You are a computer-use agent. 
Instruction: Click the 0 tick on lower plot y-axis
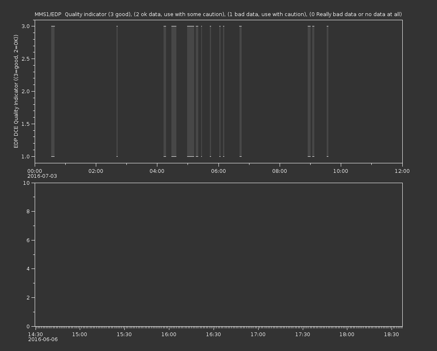(x=28, y=327)
